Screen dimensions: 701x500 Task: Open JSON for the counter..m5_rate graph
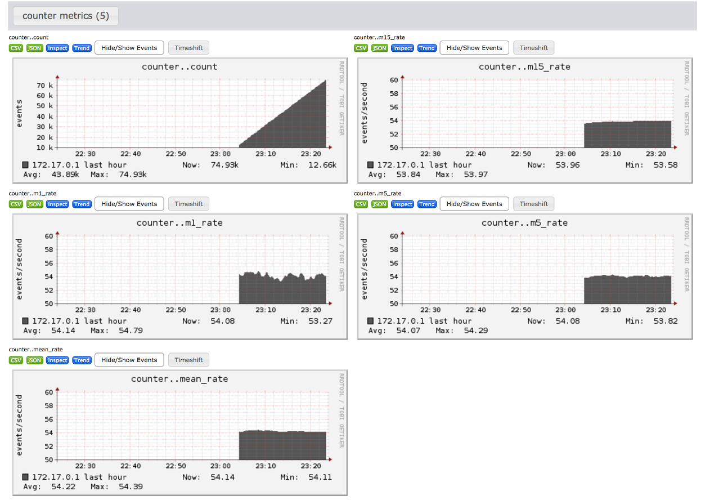tap(380, 204)
